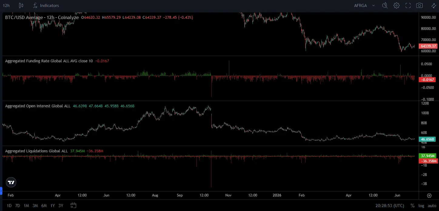The image size is (439, 211).
Task: Open time axis settings gear icon
Action: (429, 195)
